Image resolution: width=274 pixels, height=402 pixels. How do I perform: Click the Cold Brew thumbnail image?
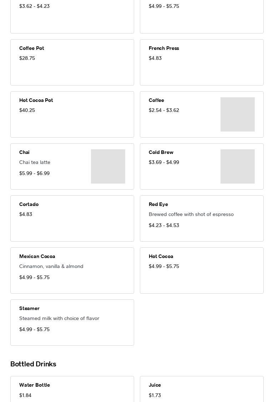pyautogui.click(x=237, y=166)
